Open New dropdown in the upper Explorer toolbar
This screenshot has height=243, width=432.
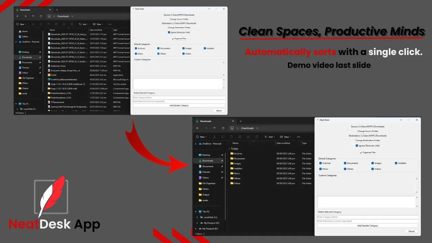pos(22,24)
